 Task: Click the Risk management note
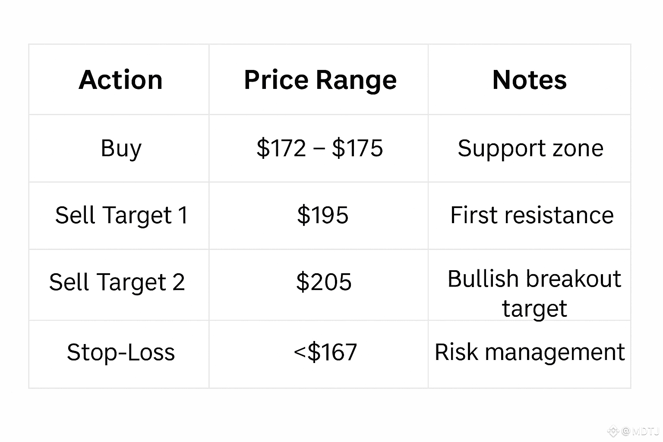click(x=529, y=352)
